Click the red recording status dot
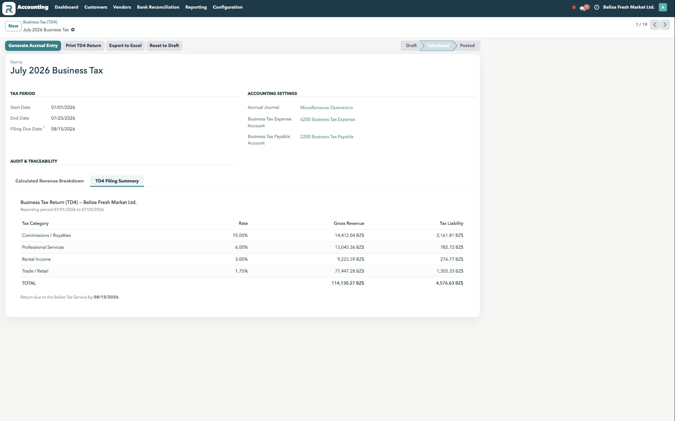 [x=574, y=7]
